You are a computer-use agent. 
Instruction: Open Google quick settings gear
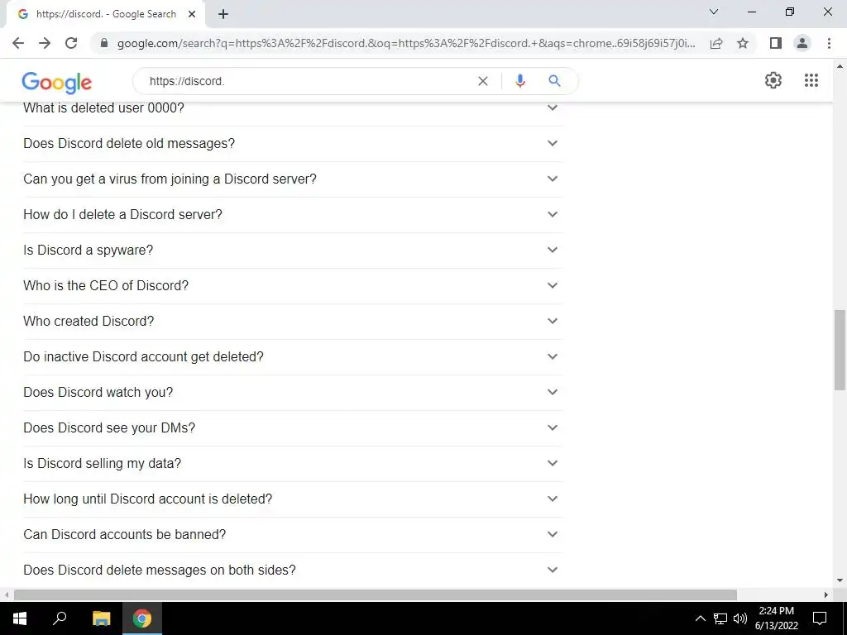point(773,80)
